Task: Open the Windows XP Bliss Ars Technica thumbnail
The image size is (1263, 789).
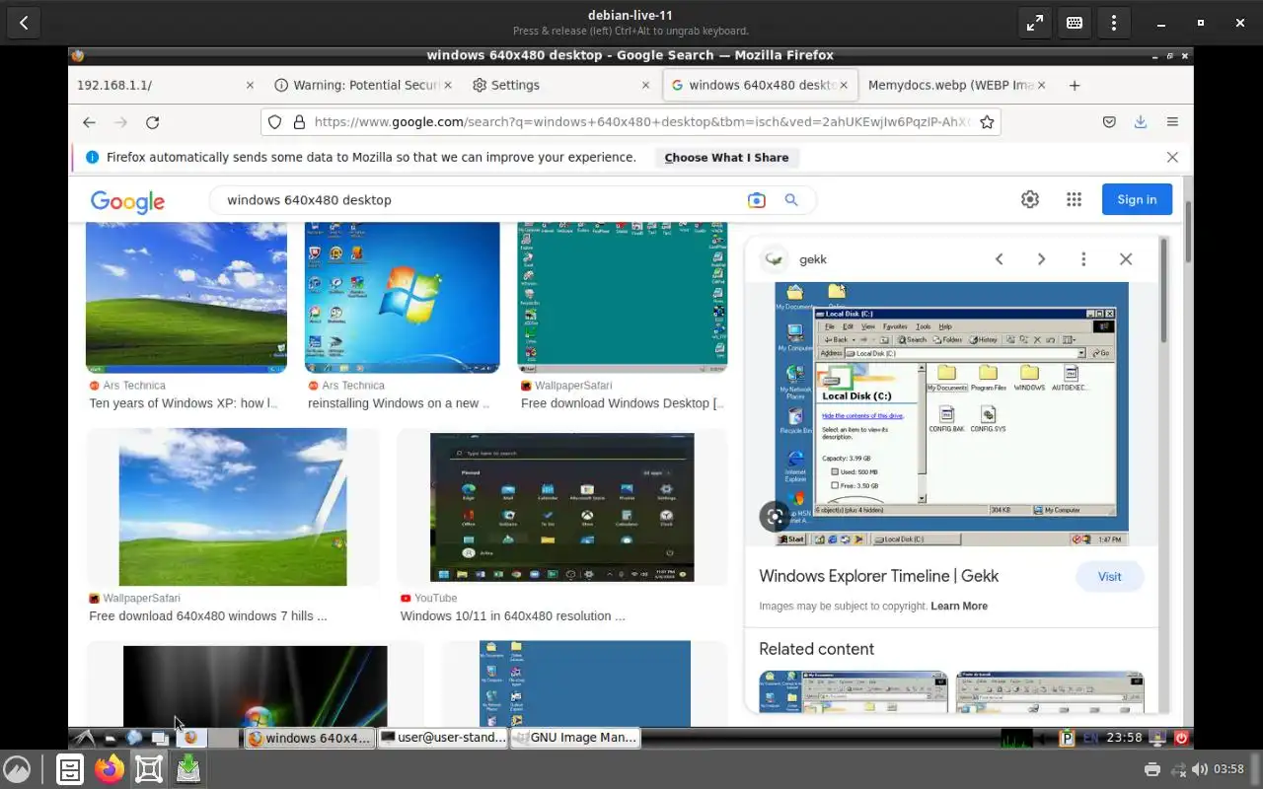Action: tap(186, 297)
